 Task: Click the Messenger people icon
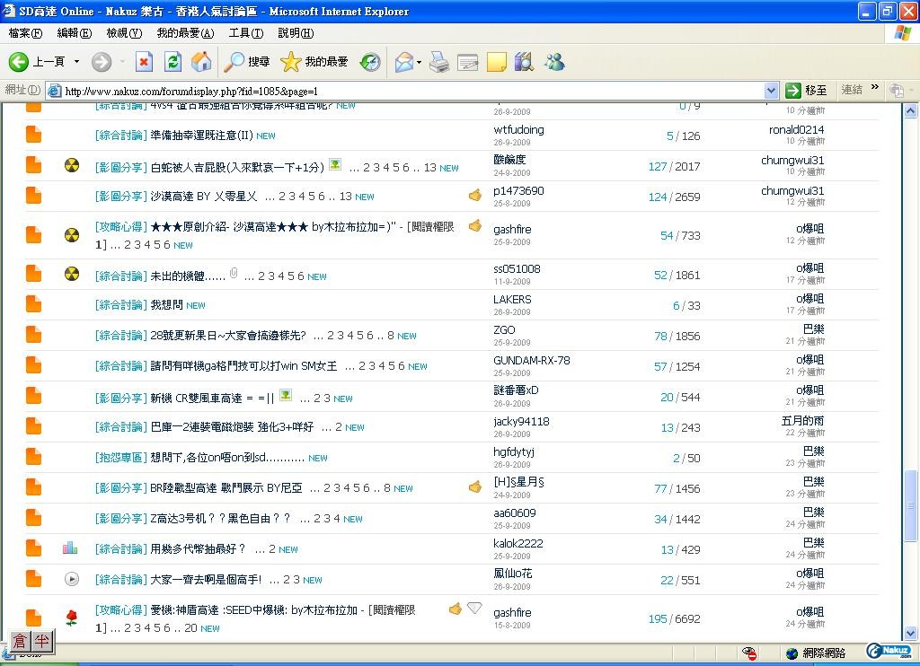553,62
